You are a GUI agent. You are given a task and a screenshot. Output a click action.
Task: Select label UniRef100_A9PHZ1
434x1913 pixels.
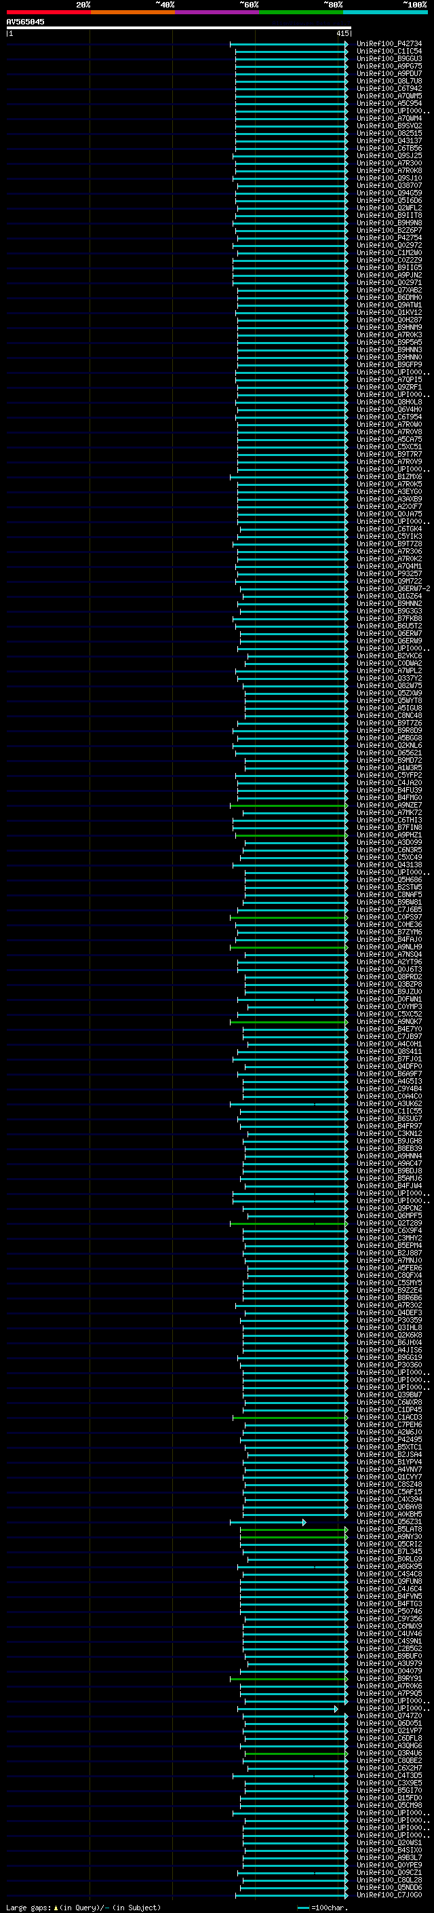[389, 835]
